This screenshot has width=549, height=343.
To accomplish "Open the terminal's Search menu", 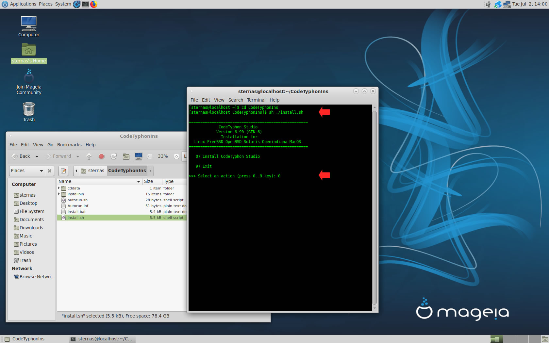I will [x=236, y=100].
